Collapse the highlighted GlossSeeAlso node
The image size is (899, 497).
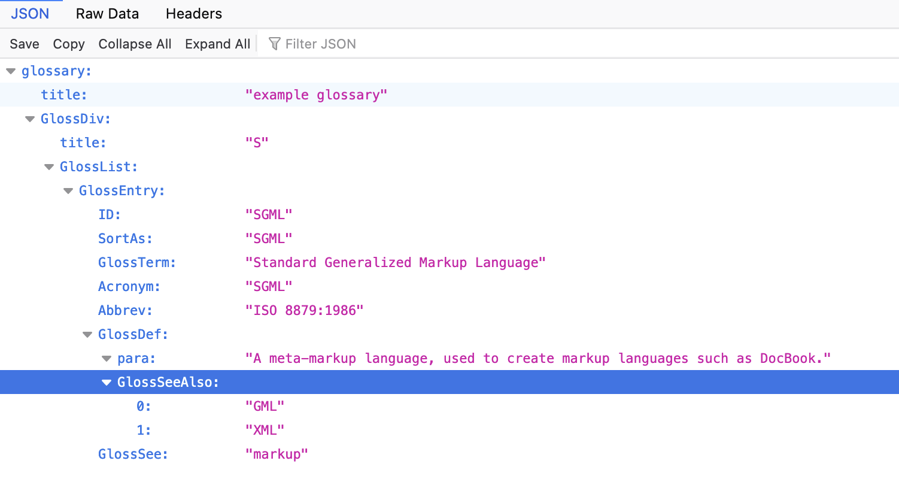[106, 381]
